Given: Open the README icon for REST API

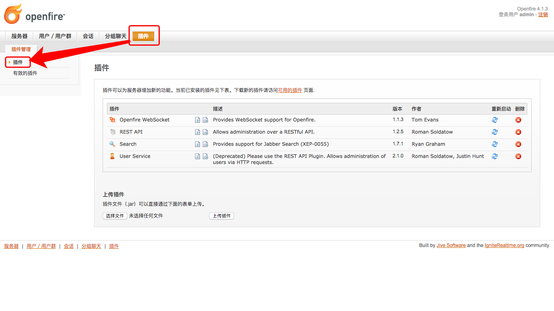Looking at the screenshot, I should pyautogui.click(x=198, y=132).
